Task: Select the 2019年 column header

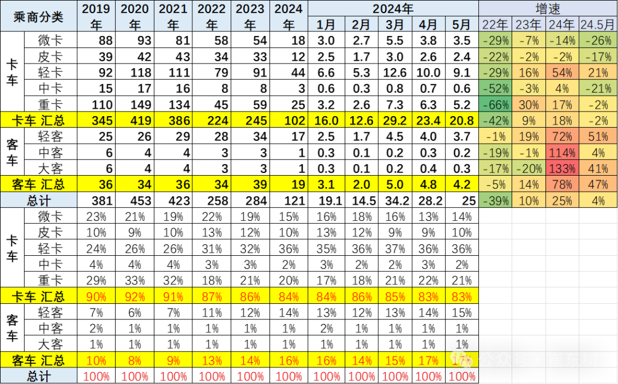Action: (x=96, y=16)
